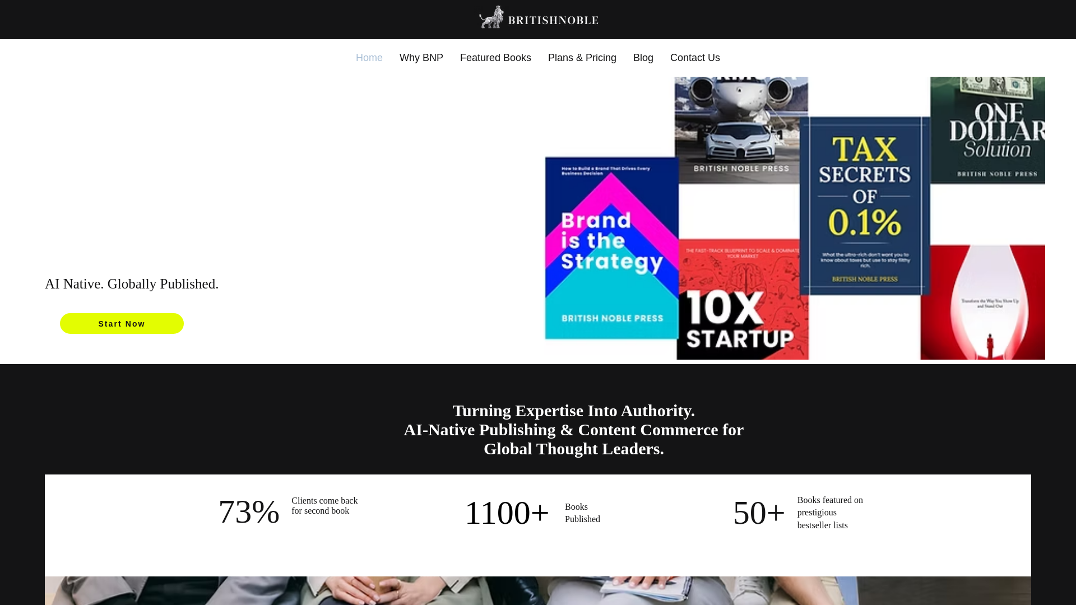The image size is (1076, 605).
Task: Open the Featured Books page
Action: pos(495,58)
